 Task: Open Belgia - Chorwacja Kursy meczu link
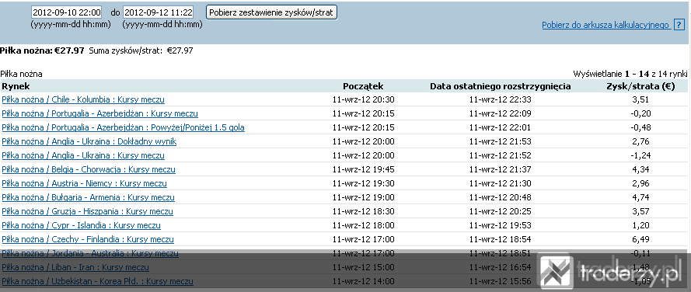pyautogui.click(x=89, y=169)
